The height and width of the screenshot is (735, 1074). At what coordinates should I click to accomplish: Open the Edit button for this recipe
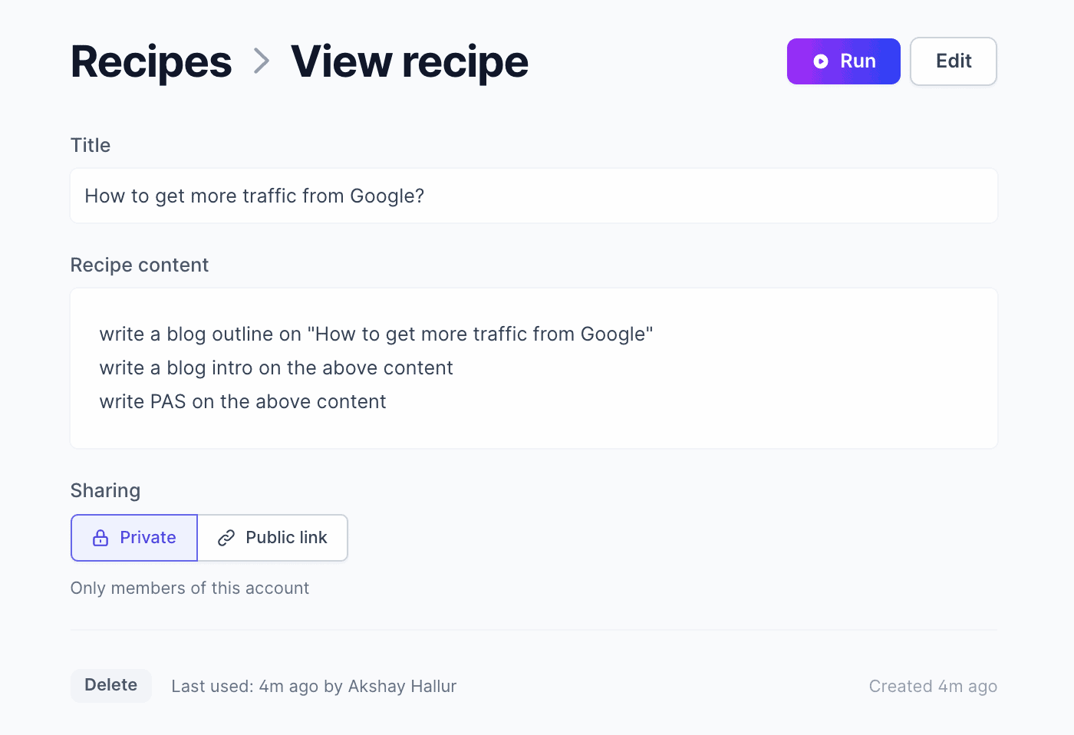pos(954,61)
